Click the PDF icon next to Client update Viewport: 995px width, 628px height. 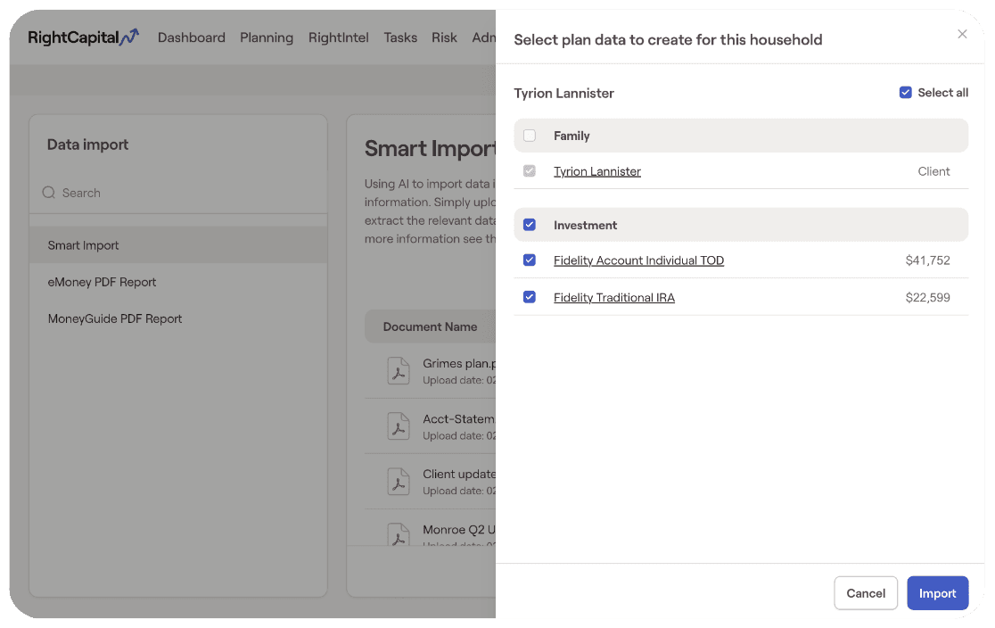pyautogui.click(x=399, y=482)
